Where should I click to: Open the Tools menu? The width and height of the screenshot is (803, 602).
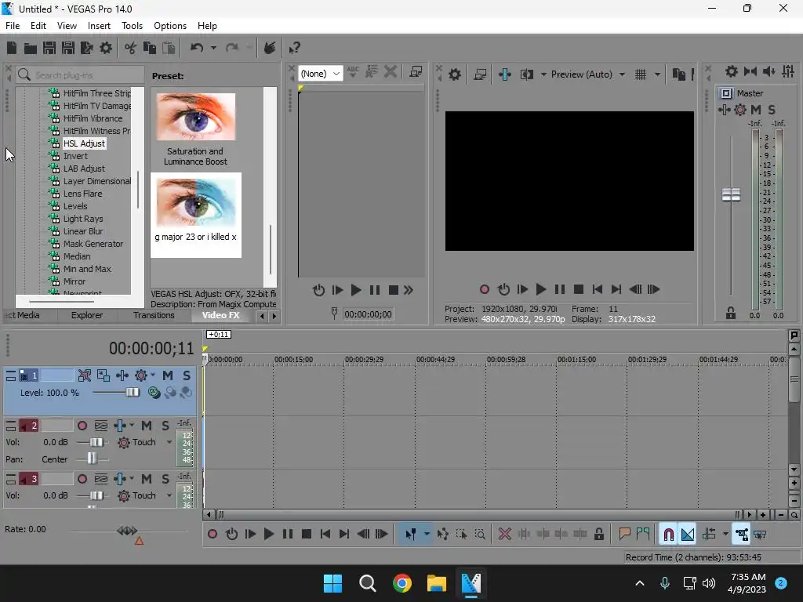pyautogui.click(x=132, y=26)
